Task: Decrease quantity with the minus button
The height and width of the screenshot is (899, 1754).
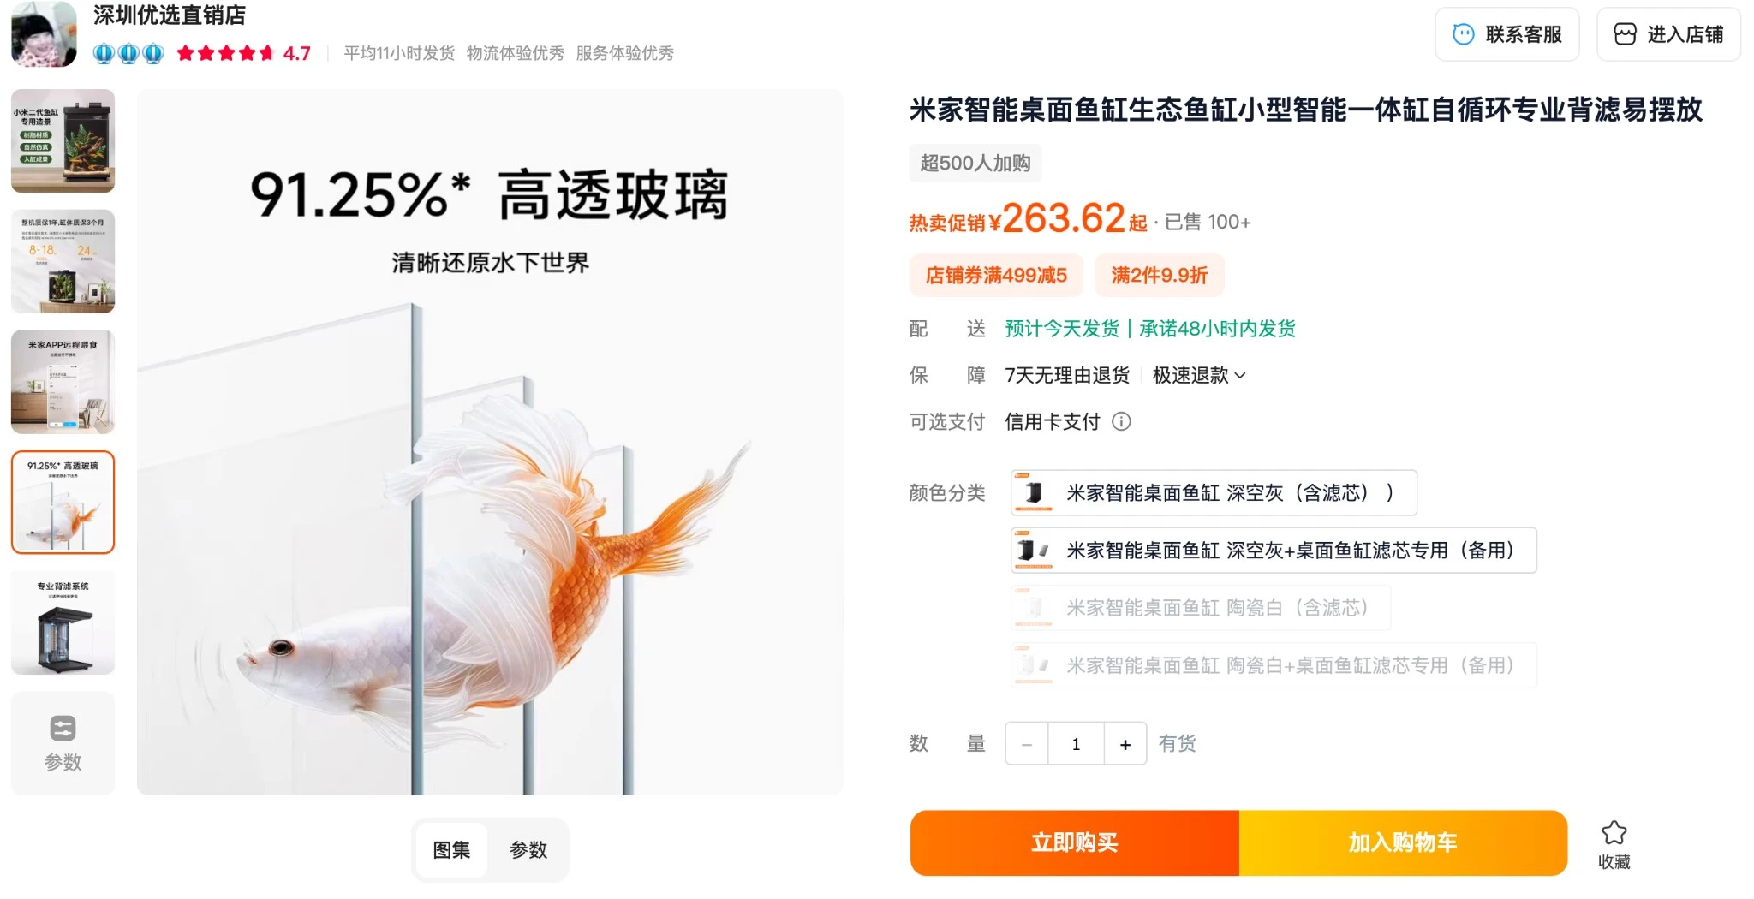Action: [x=1027, y=744]
